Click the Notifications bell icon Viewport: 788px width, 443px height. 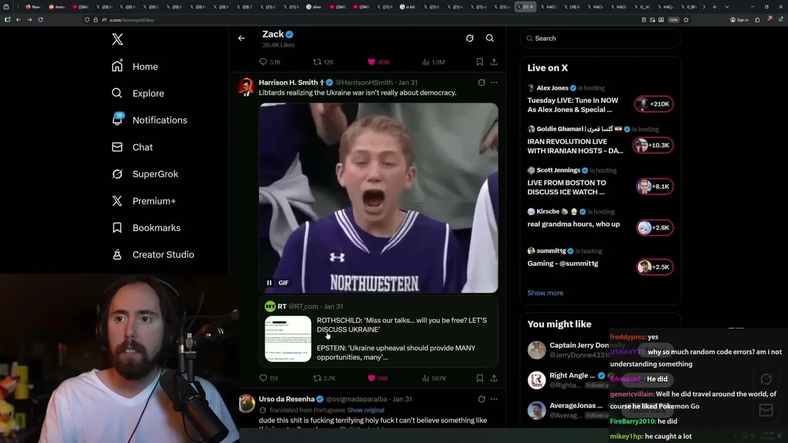[117, 120]
